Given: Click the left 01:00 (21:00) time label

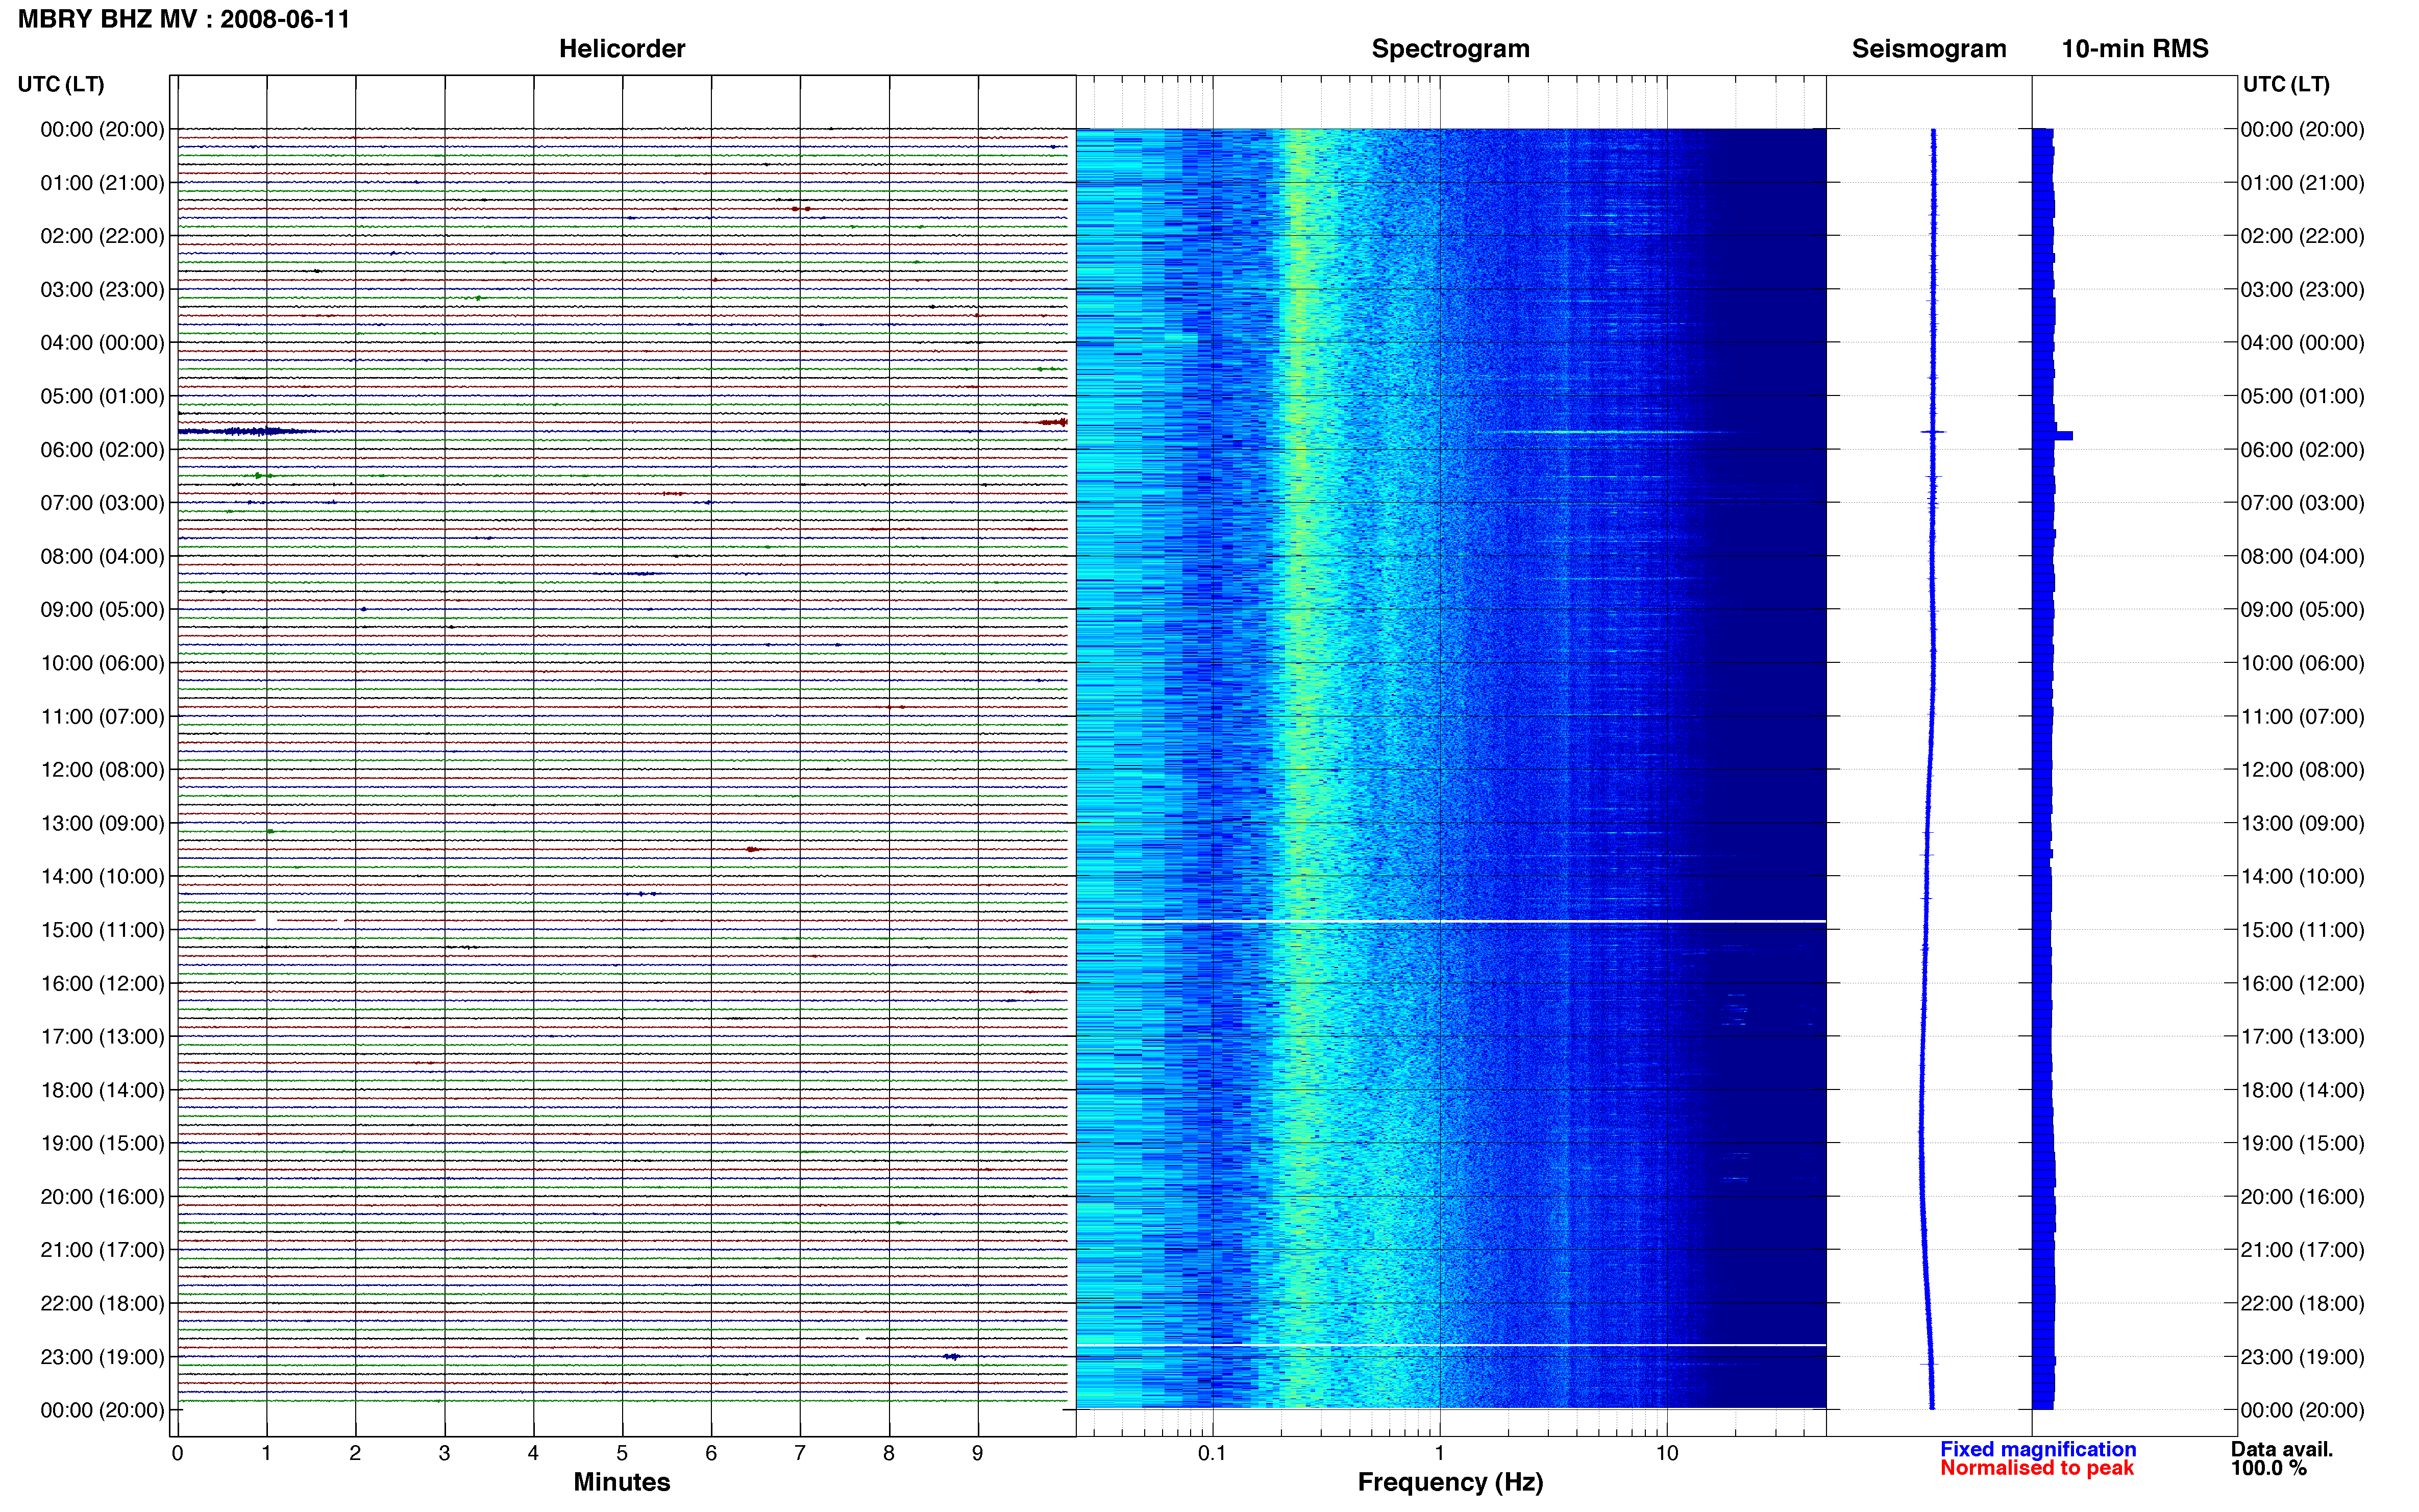Looking at the screenshot, I should [102, 183].
